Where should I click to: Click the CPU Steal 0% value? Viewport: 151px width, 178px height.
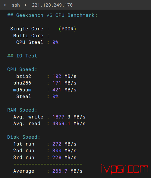tap(55, 42)
